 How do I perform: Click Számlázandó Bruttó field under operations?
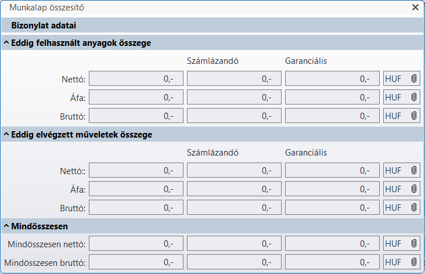pos(234,208)
